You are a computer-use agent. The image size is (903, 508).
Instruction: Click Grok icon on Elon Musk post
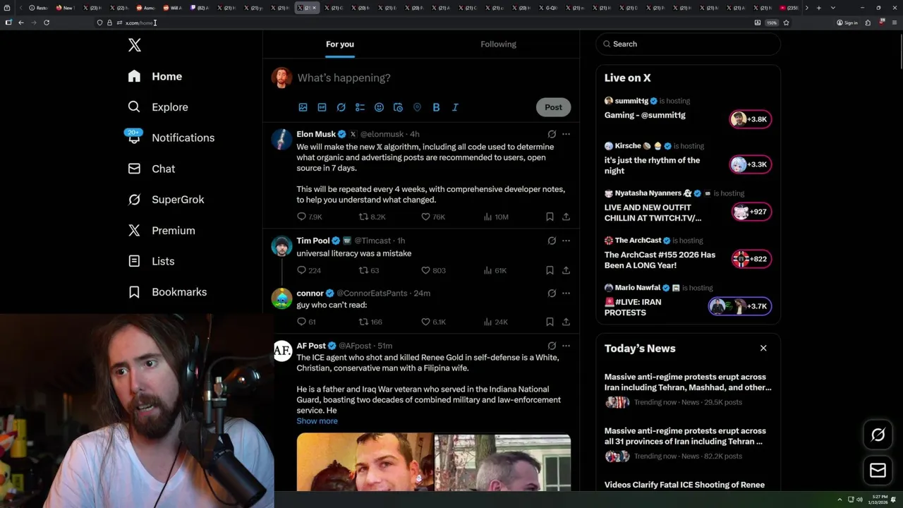coord(552,134)
